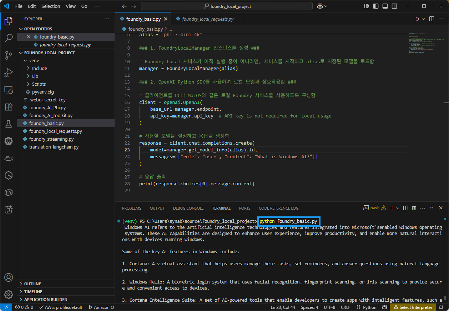Open editor More Actions ellipsis menu
The width and height of the screenshot is (449, 311).
point(441,19)
